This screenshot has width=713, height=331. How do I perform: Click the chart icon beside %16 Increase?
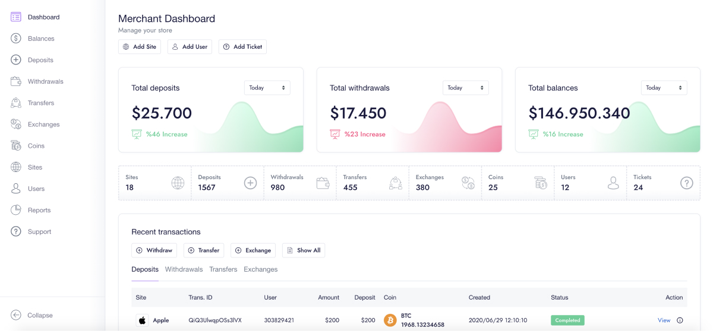point(534,134)
